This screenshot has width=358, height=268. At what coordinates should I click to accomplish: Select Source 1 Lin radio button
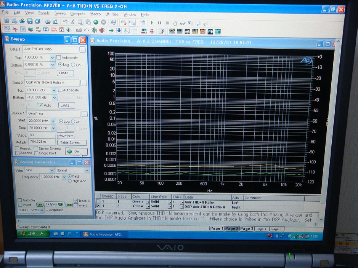tap(73, 121)
